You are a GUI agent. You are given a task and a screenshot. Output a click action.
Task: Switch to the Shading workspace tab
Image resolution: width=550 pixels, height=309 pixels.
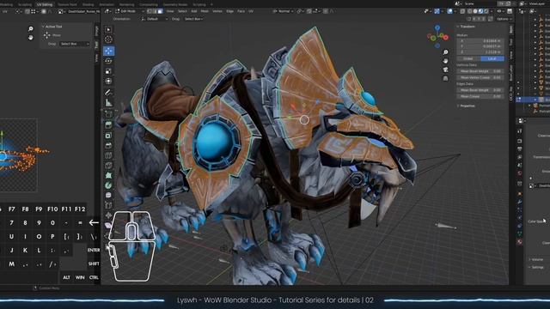click(x=88, y=4)
